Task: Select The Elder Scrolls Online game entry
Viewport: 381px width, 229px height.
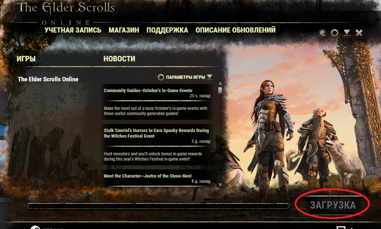Action: point(48,79)
